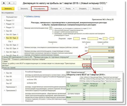Navigate back with left arrow icon

(x=9, y=3)
